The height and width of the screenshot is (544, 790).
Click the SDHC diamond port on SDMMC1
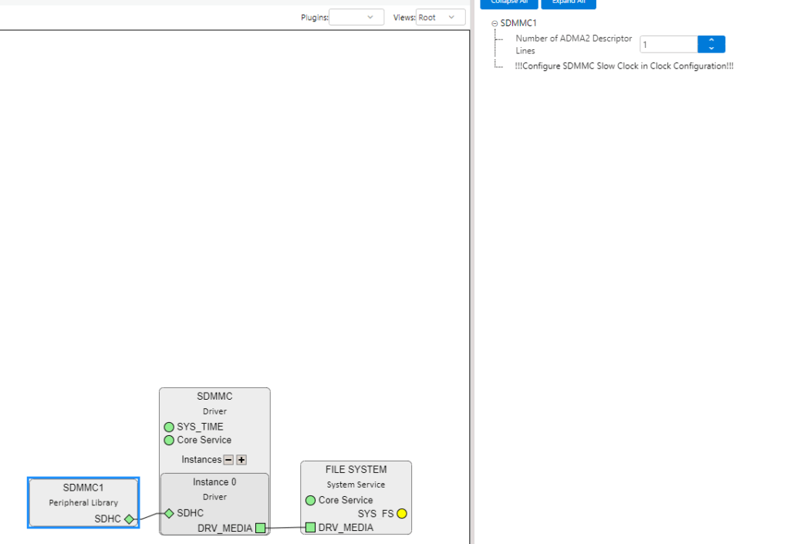pos(129,519)
